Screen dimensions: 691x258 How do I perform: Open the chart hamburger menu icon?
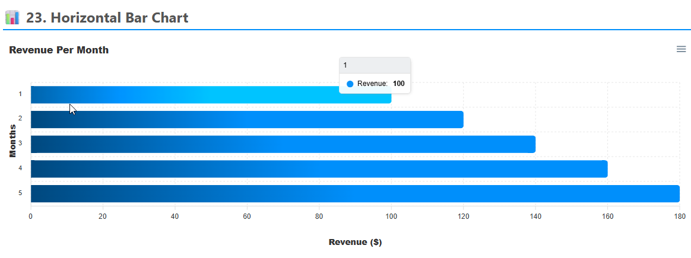coord(681,49)
